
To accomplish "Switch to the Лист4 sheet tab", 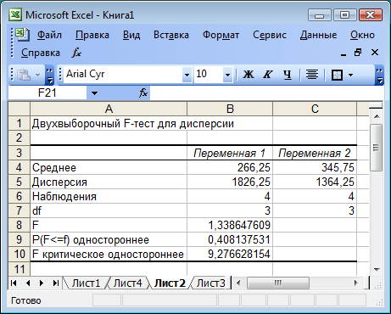I will pos(128,283).
